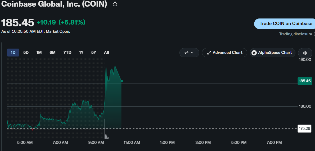Screen dimensions: 315x151
Task: Click the +10.19 (+5.81%) change text
Action: pyautogui.click(x=61, y=22)
